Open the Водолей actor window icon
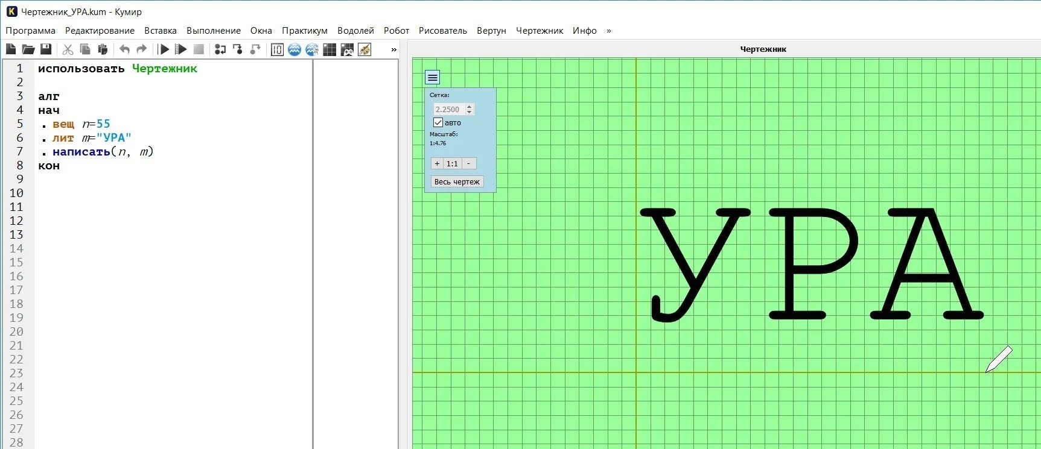Screen dimensions: 1041x449 (x=294, y=49)
